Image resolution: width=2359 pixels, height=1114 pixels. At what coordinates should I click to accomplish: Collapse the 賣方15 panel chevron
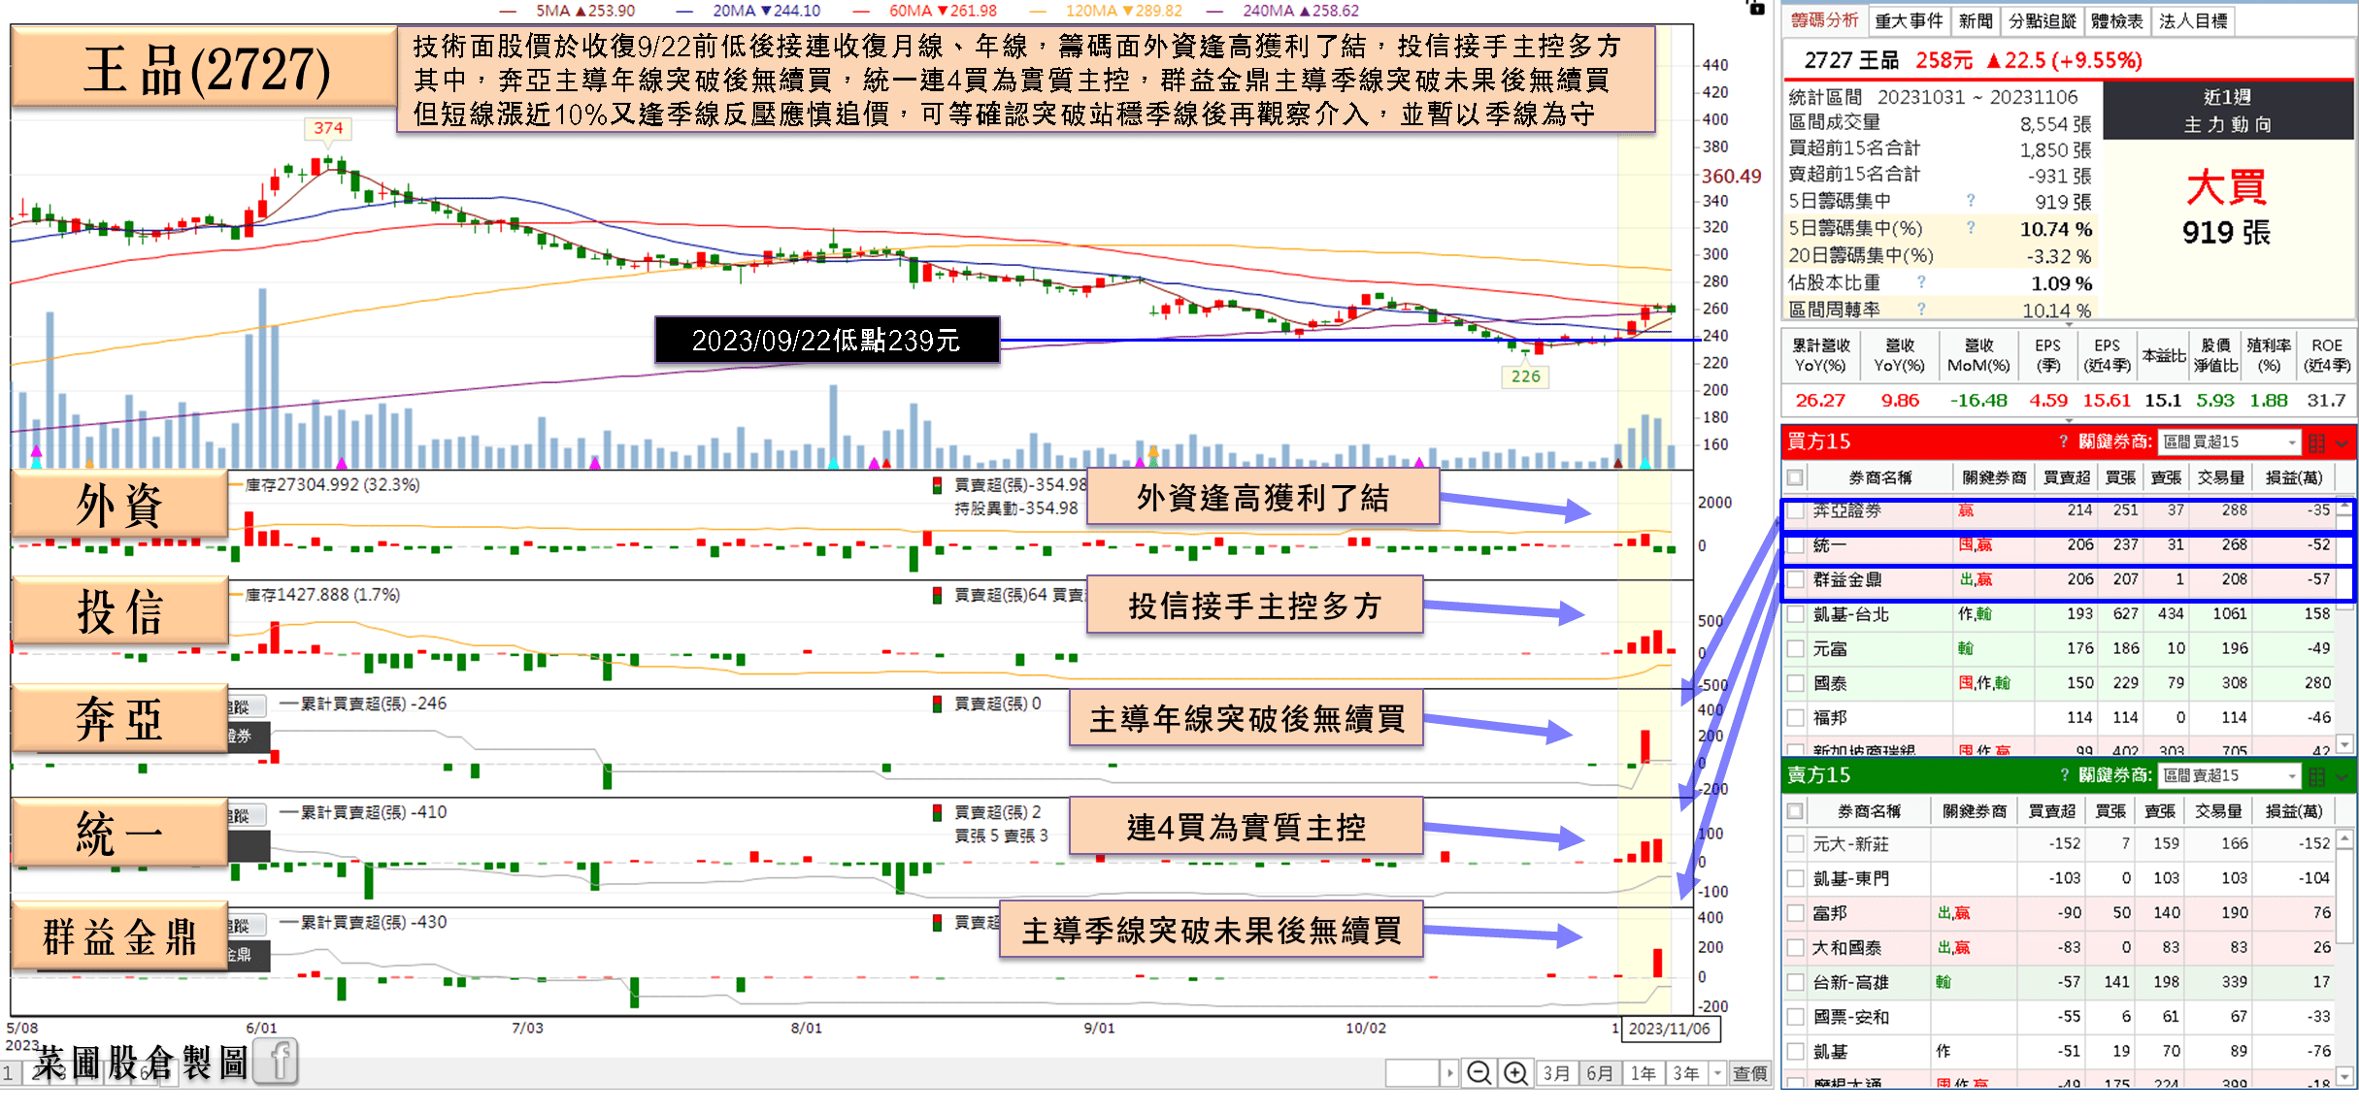click(2342, 776)
